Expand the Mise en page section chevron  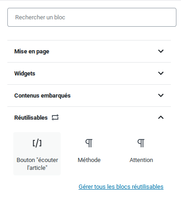tap(161, 51)
